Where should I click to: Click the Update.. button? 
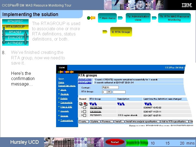(95, 121)
